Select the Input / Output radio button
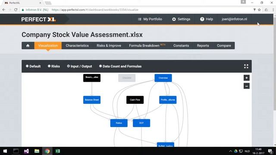Viewport: 276px width, 155px height. point(68,66)
